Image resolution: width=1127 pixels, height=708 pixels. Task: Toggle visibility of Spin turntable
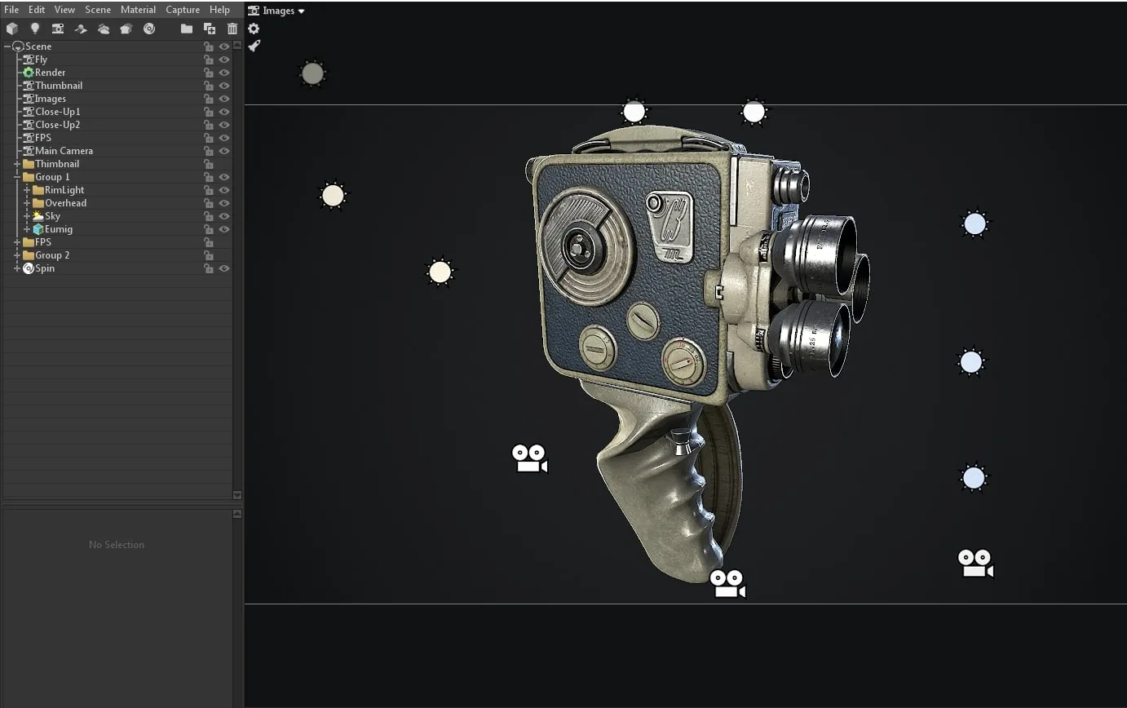224,268
